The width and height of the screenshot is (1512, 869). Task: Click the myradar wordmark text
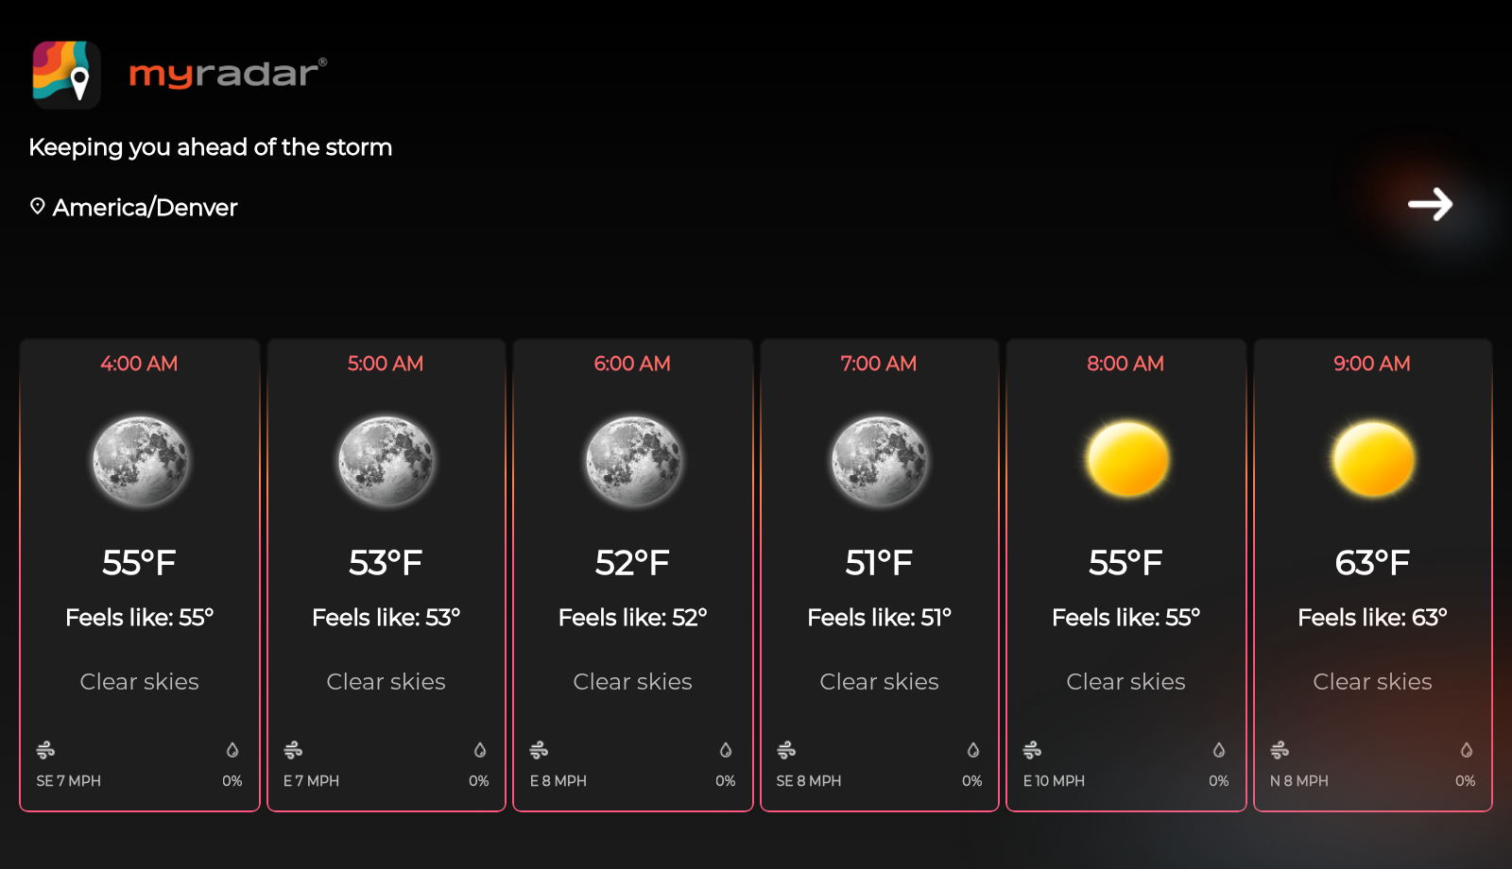point(228,73)
